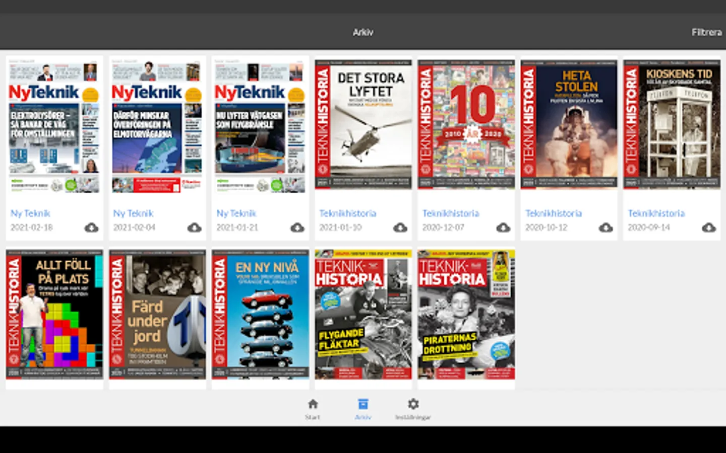726x453 pixels.
Task: Click the Ny Teknik title dated 2021-01-21
Action: pos(236,213)
